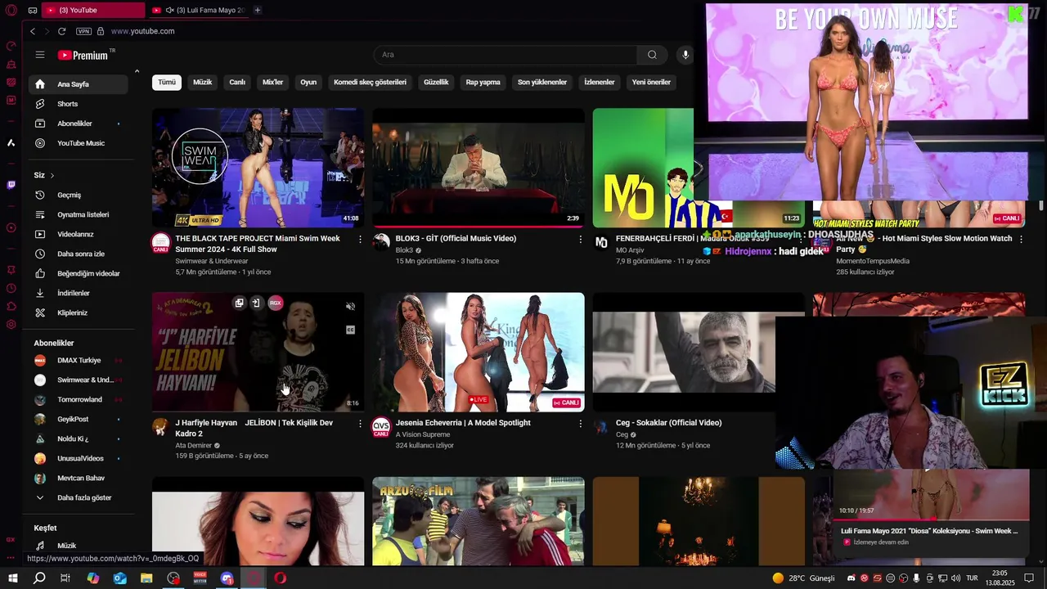Open Opera sidebar extensions cube icon
The image size is (1047, 589).
(11, 306)
